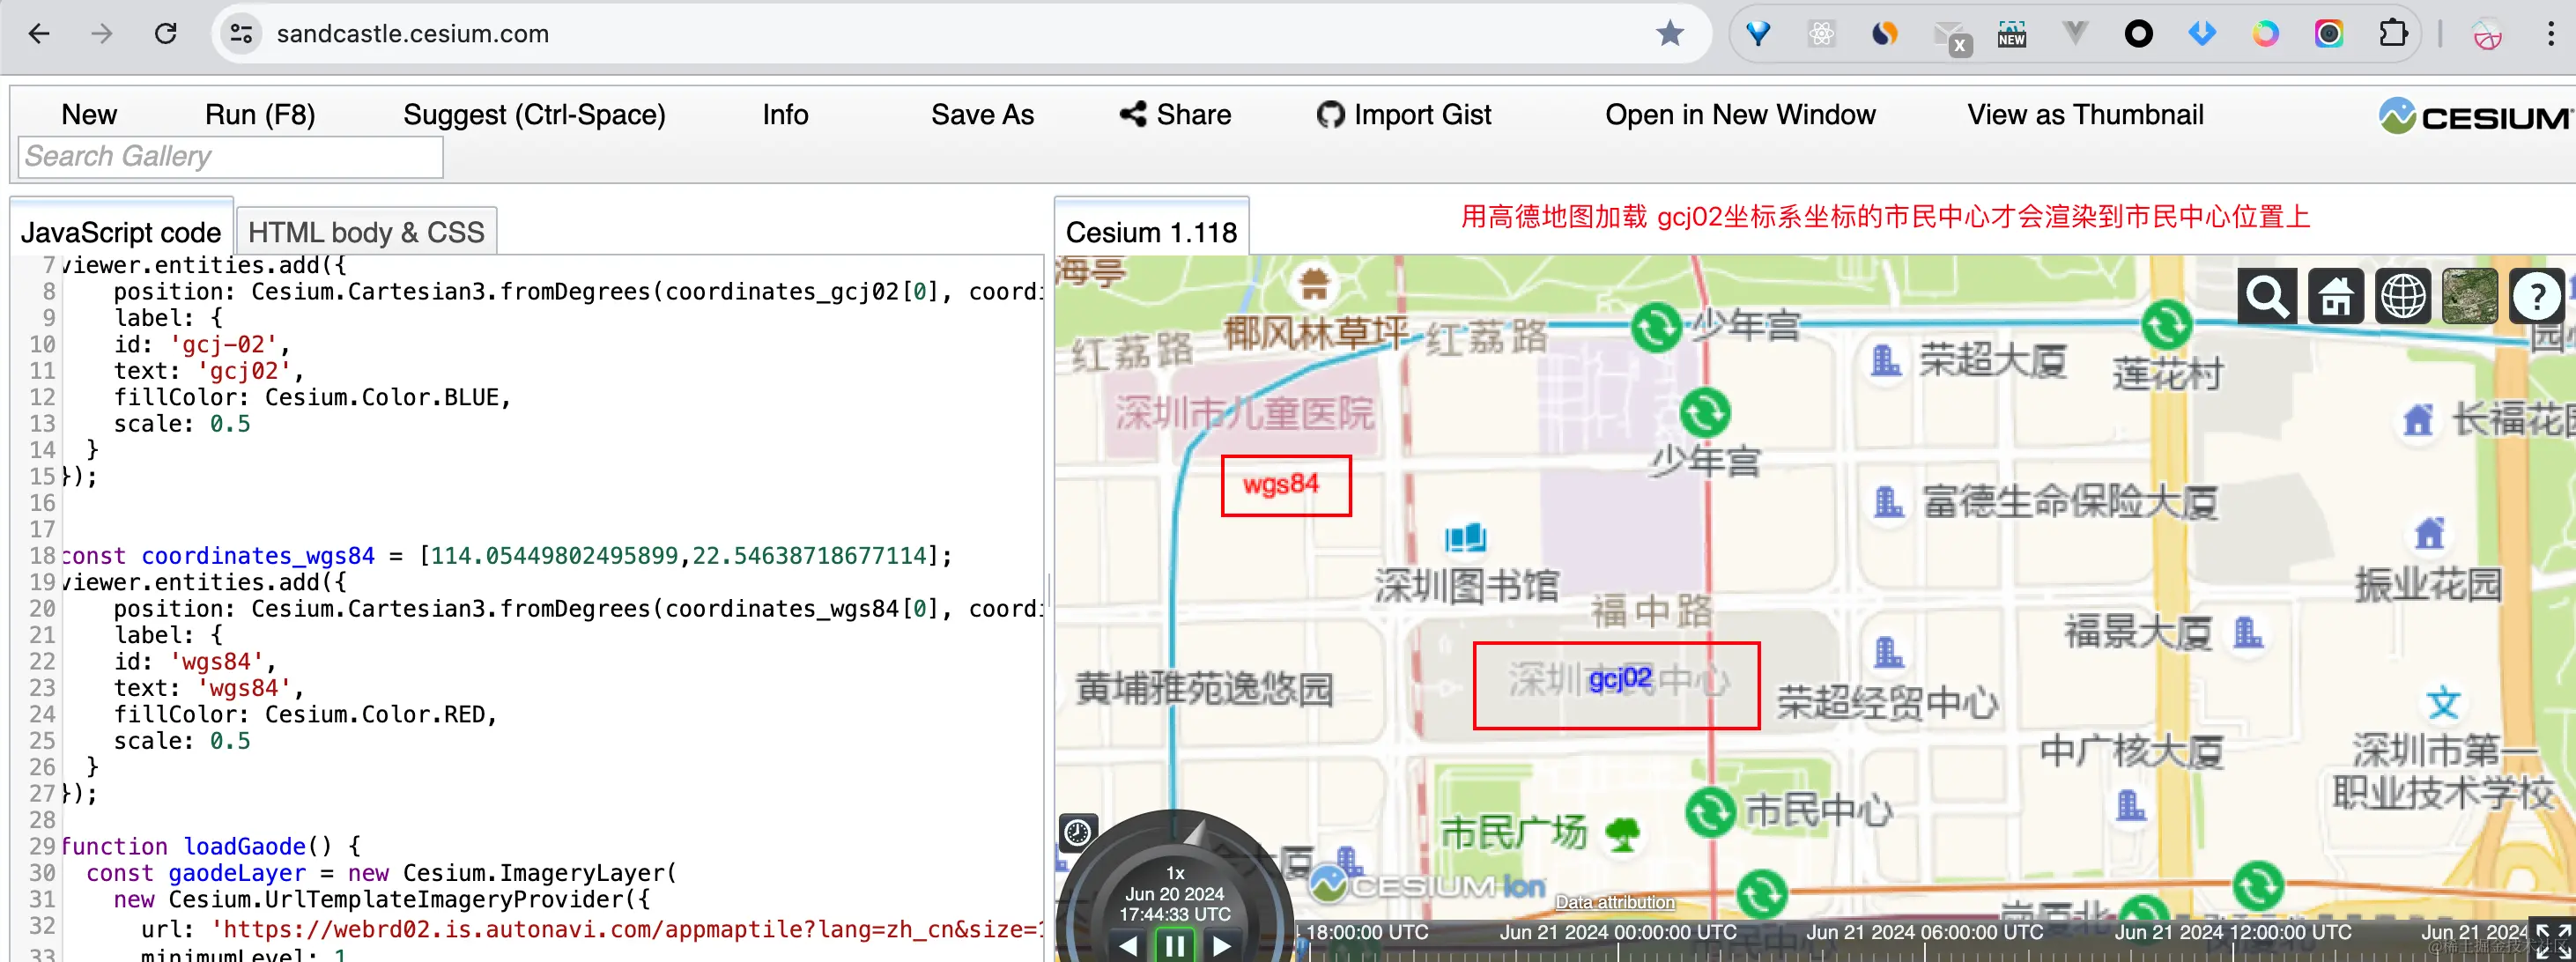Screen dimensions: 2576x962
Task: Pause the animation clock
Action: [1175, 945]
